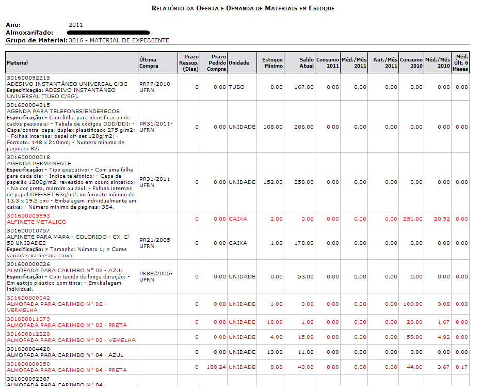Select material code 301600092387
482x390 pixels.
coord(28,379)
